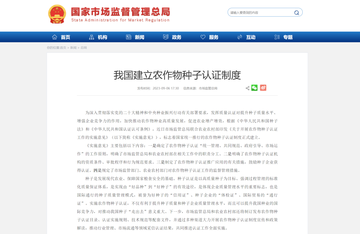This screenshot has height=234, width=360.
Task: Click the search magnifier icon
Action: point(297,13)
